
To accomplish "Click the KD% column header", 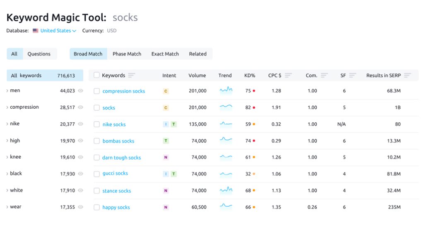I will tap(250, 75).
